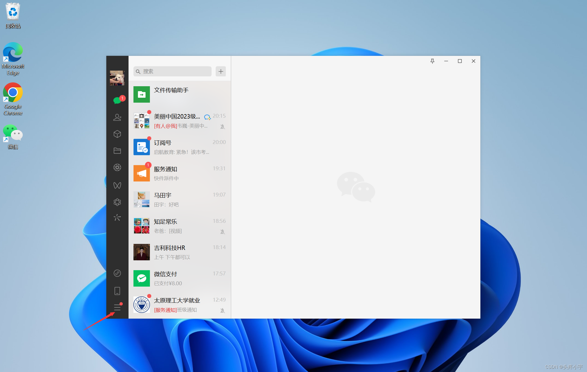
Task: Click the plus button beside search
Action: 221,71
